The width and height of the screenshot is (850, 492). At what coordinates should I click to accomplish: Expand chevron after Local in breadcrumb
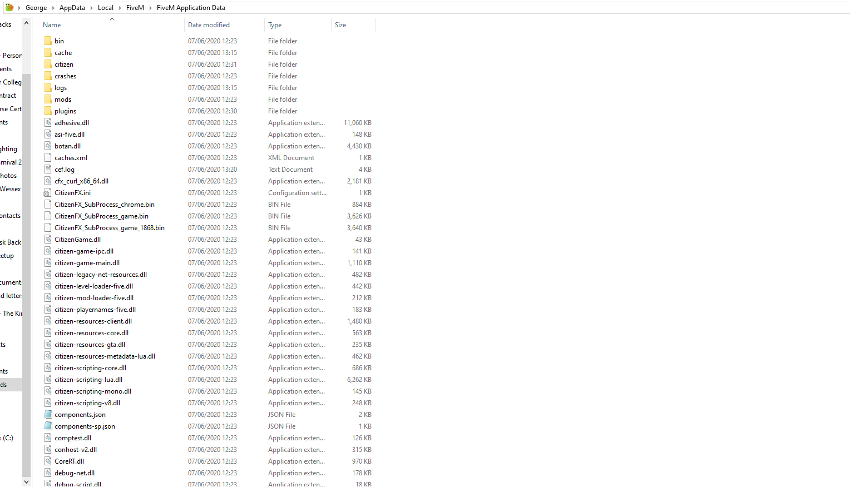(x=120, y=8)
